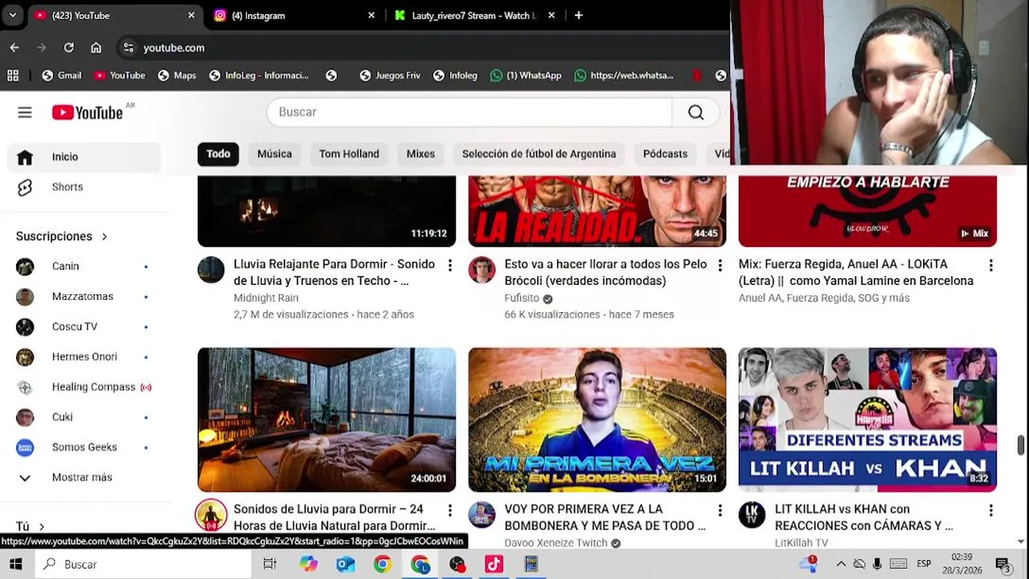The image size is (1029, 579).
Task: Select Selección de fútbol de Argentina chip
Action: pyautogui.click(x=539, y=154)
